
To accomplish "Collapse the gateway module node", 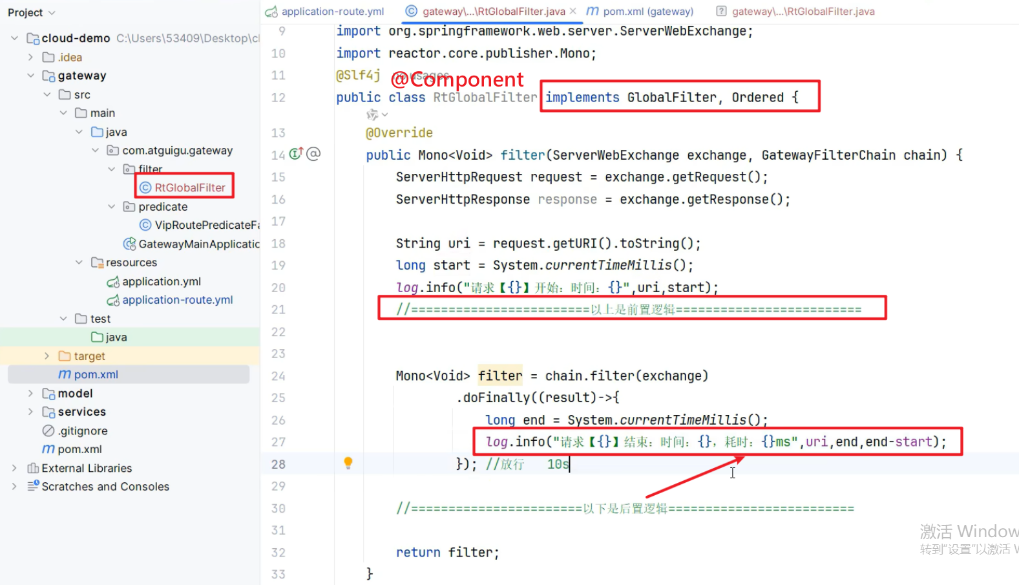I will [x=30, y=76].
